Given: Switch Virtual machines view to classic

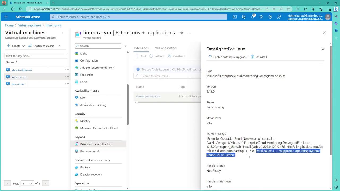Looking at the screenshot, I should pos(41,46).
